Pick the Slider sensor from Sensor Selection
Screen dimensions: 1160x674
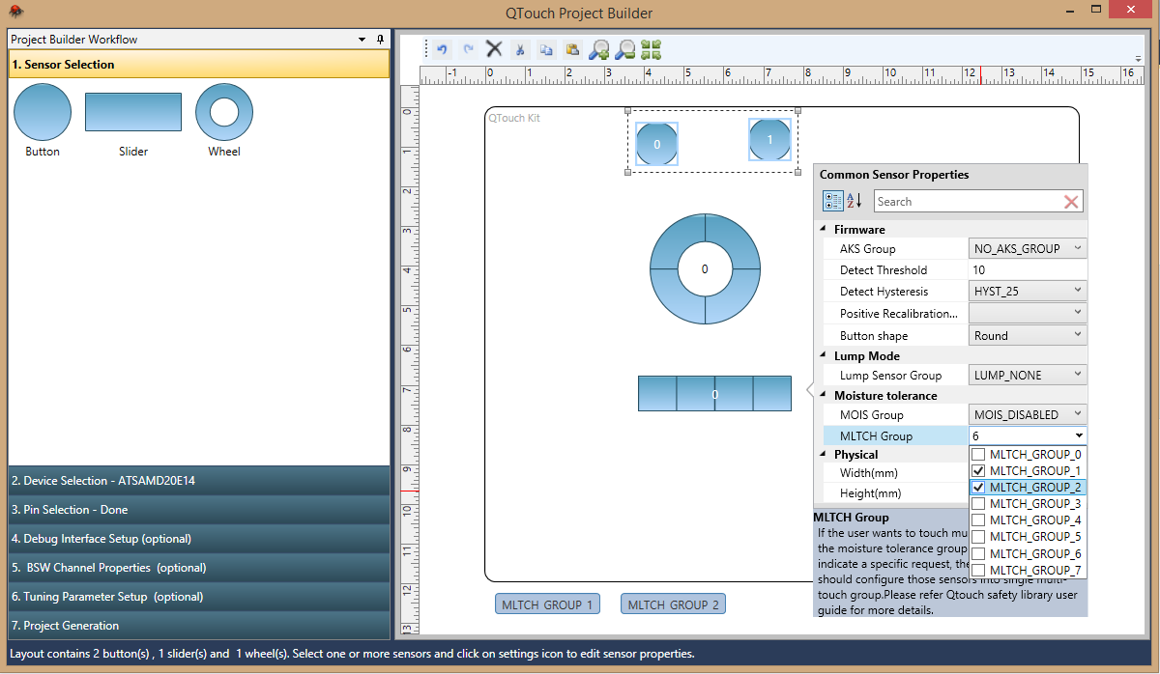tap(133, 112)
